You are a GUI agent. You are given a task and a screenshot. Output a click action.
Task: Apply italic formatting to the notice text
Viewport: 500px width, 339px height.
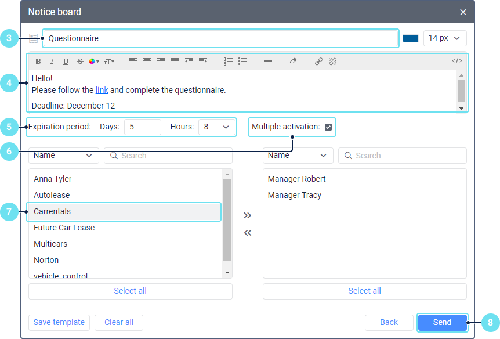pyautogui.click(x=52, y=62)
